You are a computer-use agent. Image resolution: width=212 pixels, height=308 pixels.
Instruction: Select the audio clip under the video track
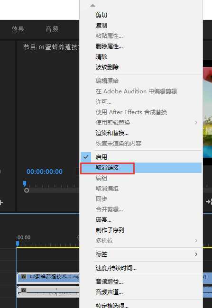[48, 291]
